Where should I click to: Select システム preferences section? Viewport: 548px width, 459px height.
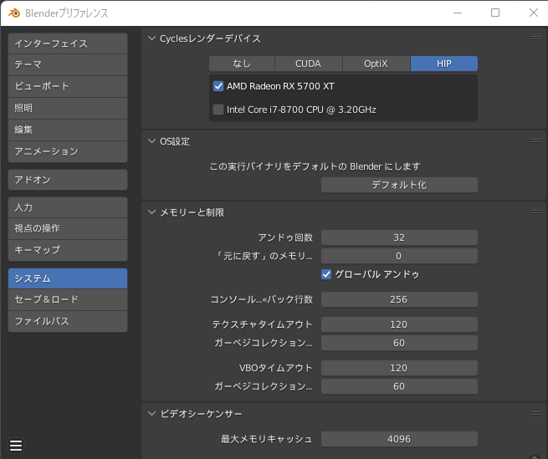click(x=68, y=278)
